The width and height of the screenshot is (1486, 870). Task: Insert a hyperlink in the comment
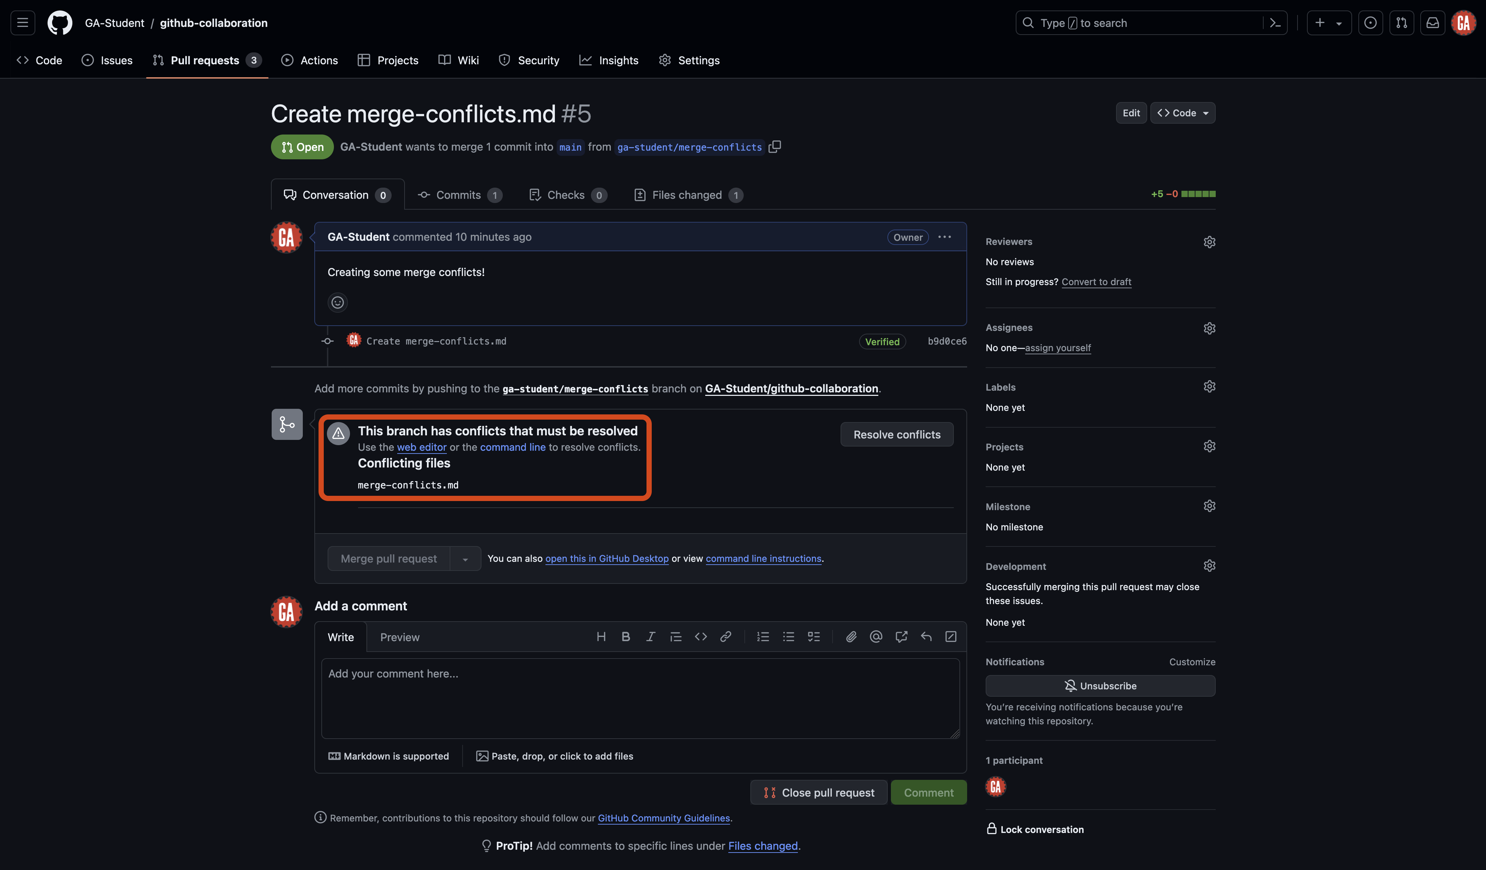[x=726, y=637]
